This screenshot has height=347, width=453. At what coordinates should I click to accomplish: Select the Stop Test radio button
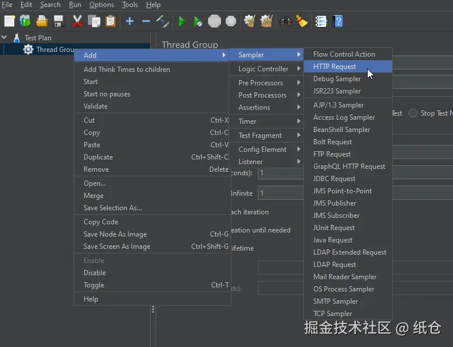pyautogui.click(x=413, y=113)
